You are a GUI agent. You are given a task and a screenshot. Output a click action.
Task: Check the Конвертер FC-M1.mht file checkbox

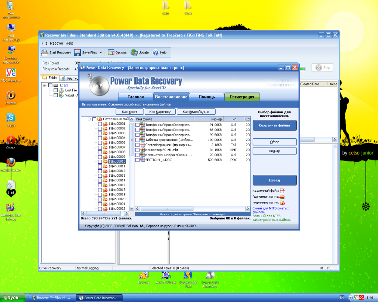[x=137, y=150]
